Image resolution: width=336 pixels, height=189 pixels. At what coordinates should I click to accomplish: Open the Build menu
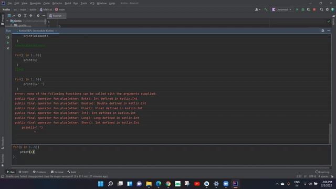(x=68, y=4)
